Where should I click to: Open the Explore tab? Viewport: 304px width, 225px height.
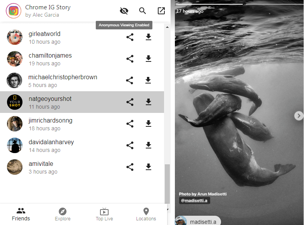tap(62, 214)
